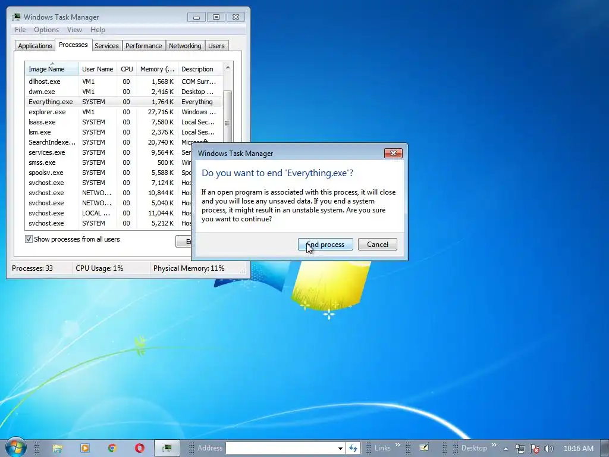The image size is (609, 457).
Task: Select the smss.exe process row
Action: click(x=108, y=162)
